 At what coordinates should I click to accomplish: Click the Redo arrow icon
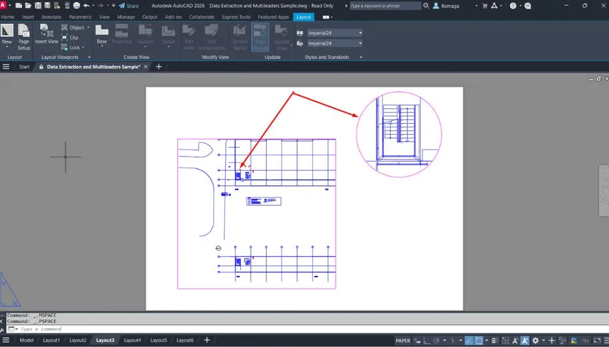[x=101, y=6]
